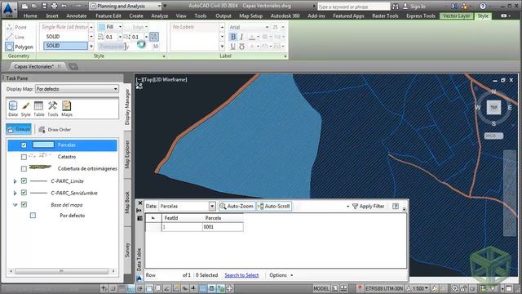Click the Help icon in Data Table
The height and width of the screenshot is (294, 522).
(x=395, y=207)
